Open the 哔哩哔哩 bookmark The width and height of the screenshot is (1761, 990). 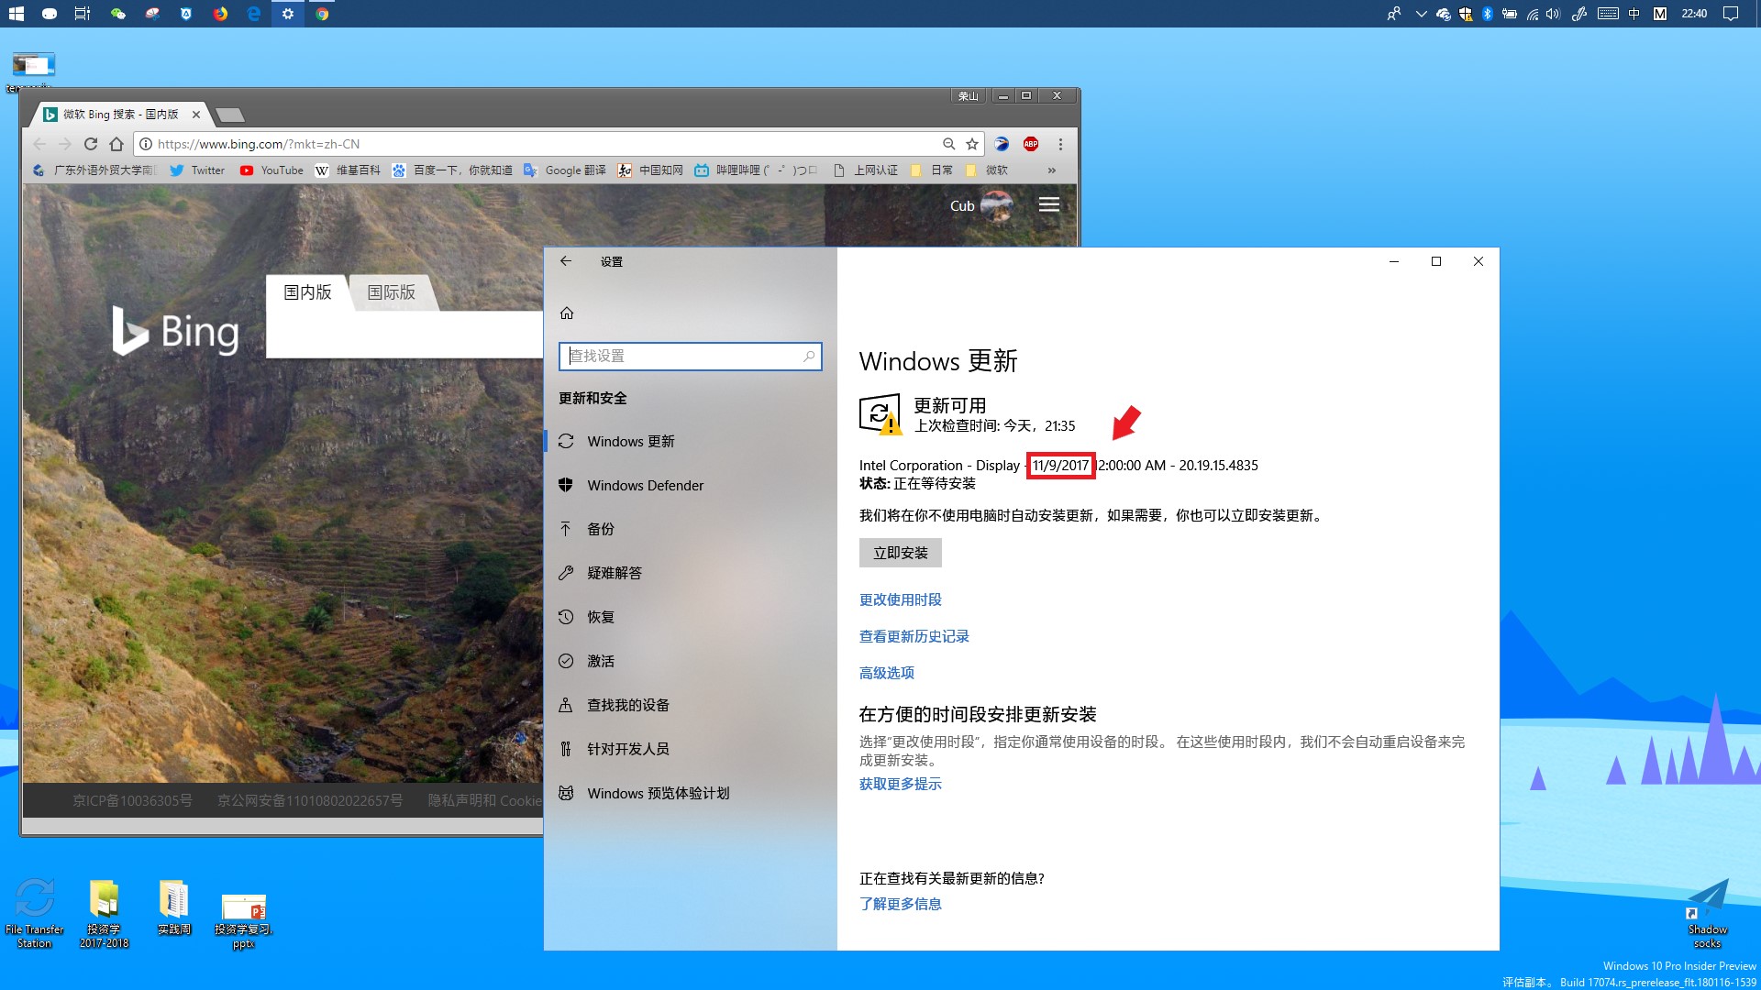tap(756, 170)
